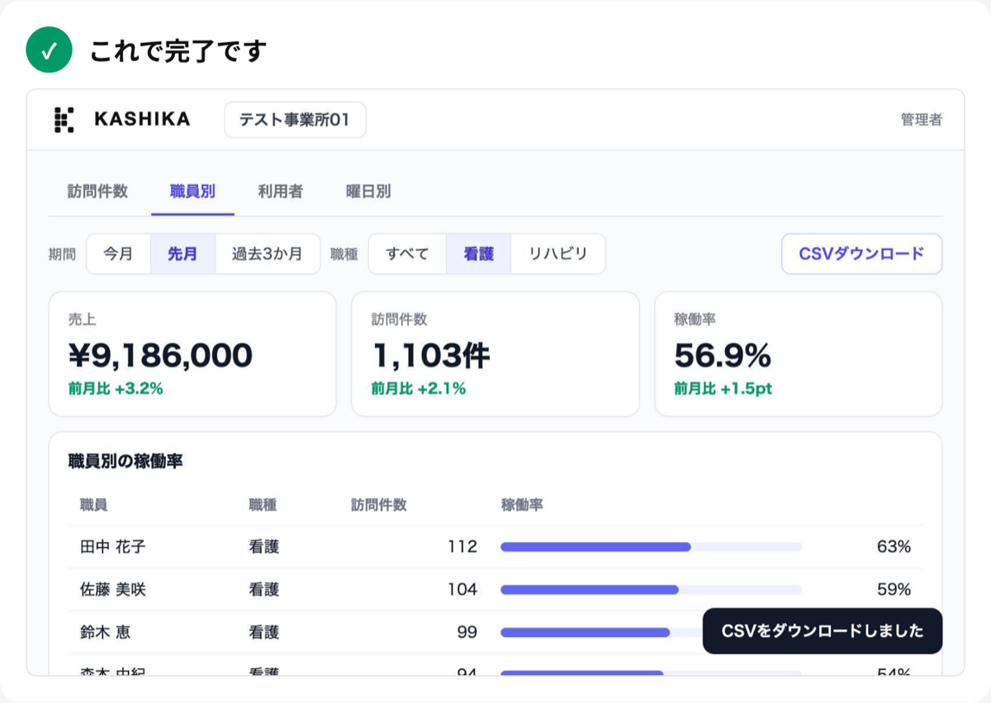Image resolution: width=991 pixels, height=703 pixels.
Task: Select 先月 as the period
Action: pos(183,254)
